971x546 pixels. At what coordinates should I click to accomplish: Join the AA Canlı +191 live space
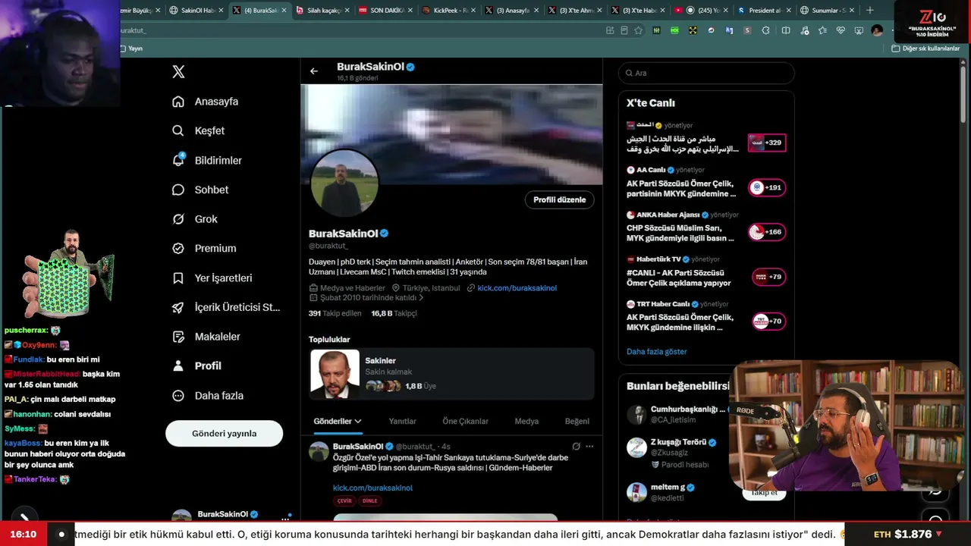[767, 187]
